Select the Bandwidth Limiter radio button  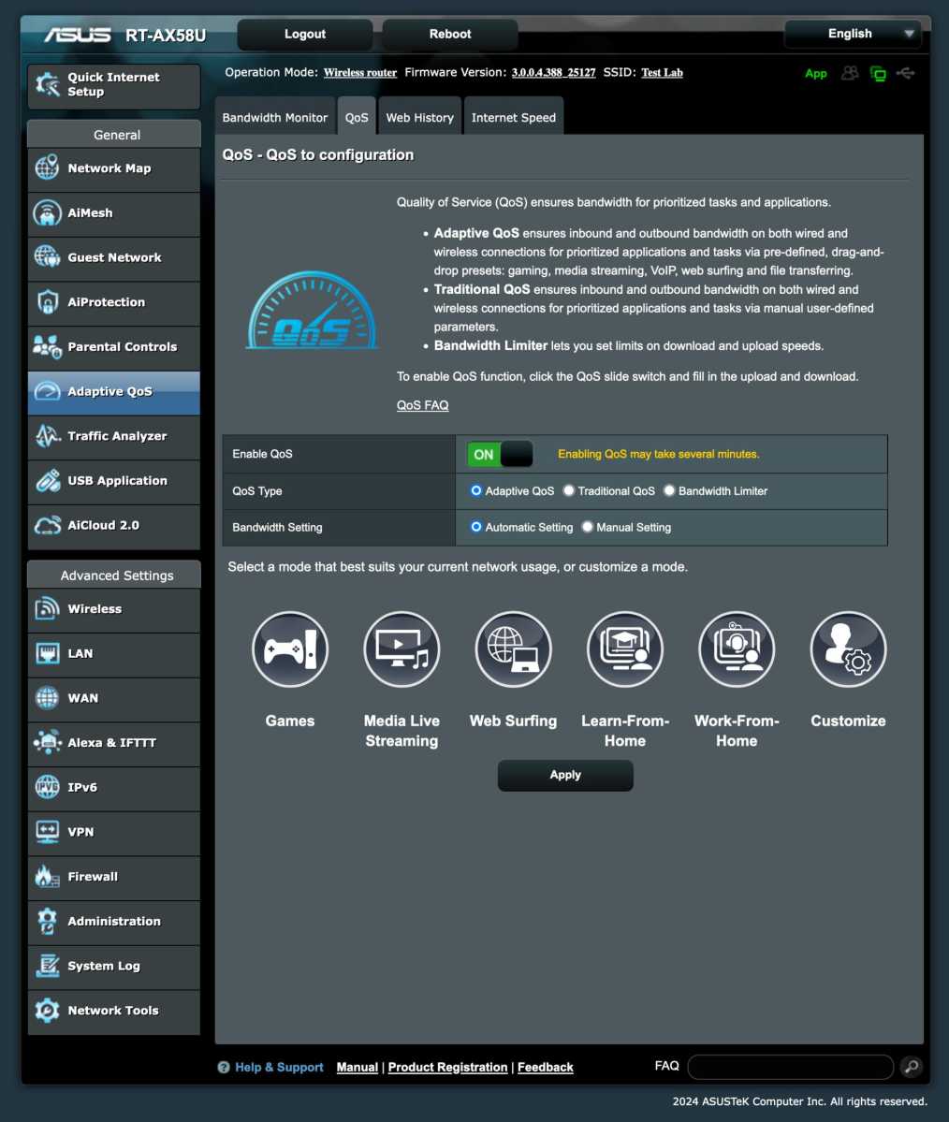668,490
